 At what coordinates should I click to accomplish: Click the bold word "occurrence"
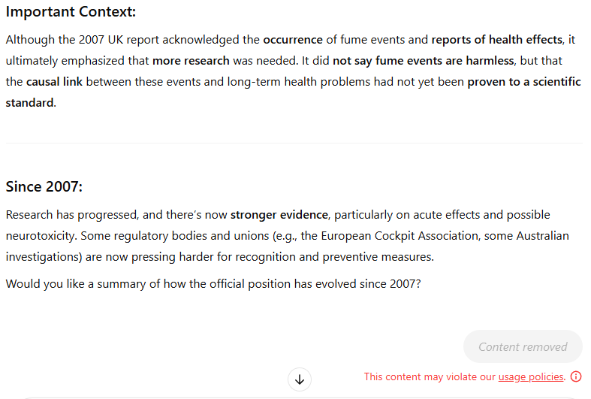(x=293, y=39)
